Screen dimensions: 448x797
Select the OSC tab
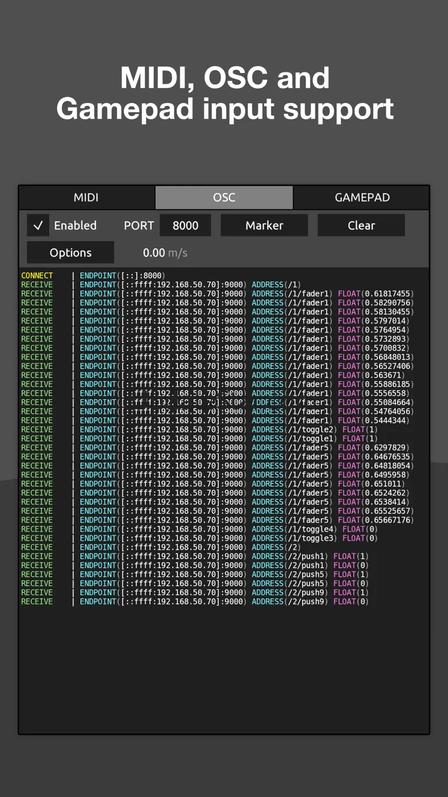[224, 198]
